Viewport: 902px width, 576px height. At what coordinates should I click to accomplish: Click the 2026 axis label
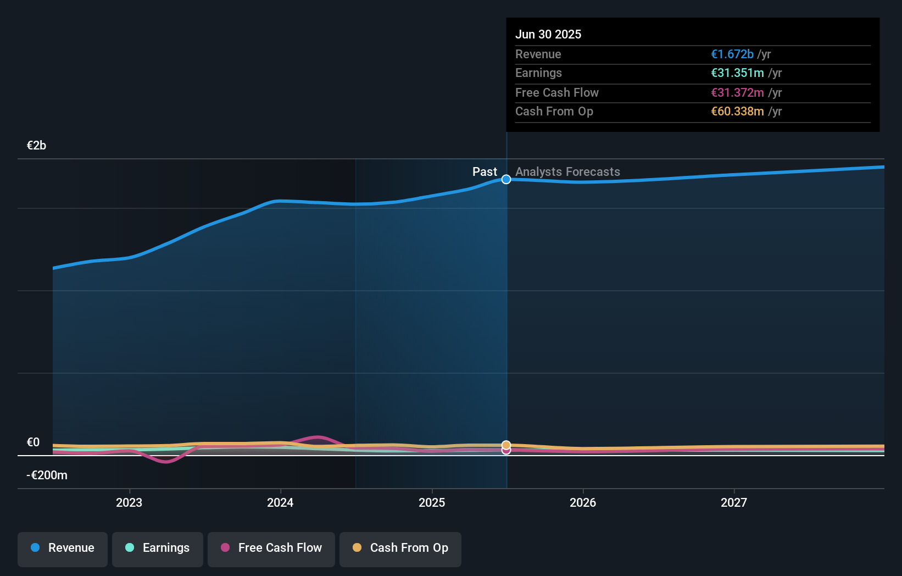tap(583, 502)
